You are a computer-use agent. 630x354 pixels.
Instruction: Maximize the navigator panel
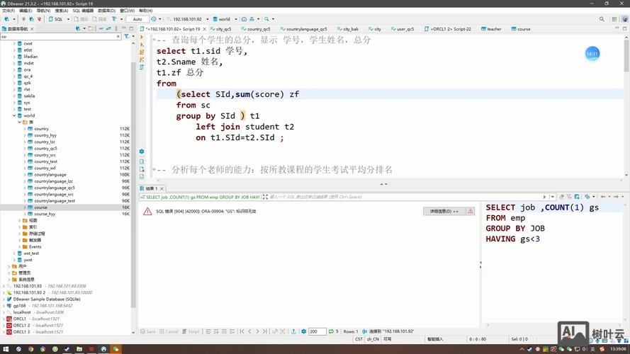coord(131,28)
